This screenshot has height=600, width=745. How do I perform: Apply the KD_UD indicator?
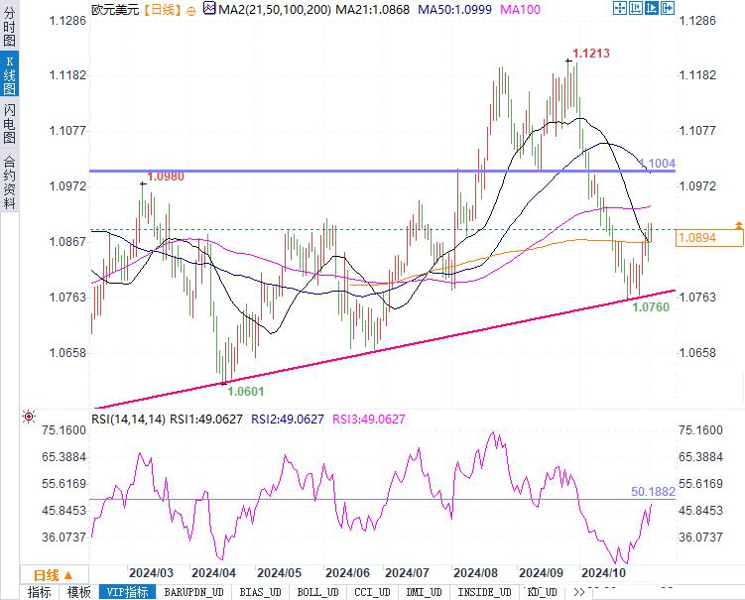pos(542,592)
